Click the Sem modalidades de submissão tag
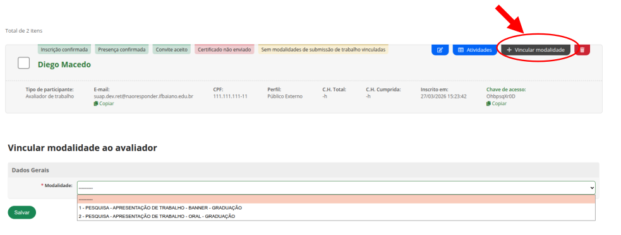The width and height of the screenshot is (621, 235). point(323,50)
